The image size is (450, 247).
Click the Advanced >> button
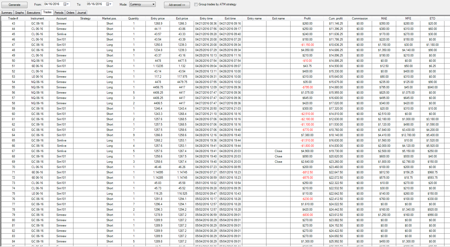177,5
